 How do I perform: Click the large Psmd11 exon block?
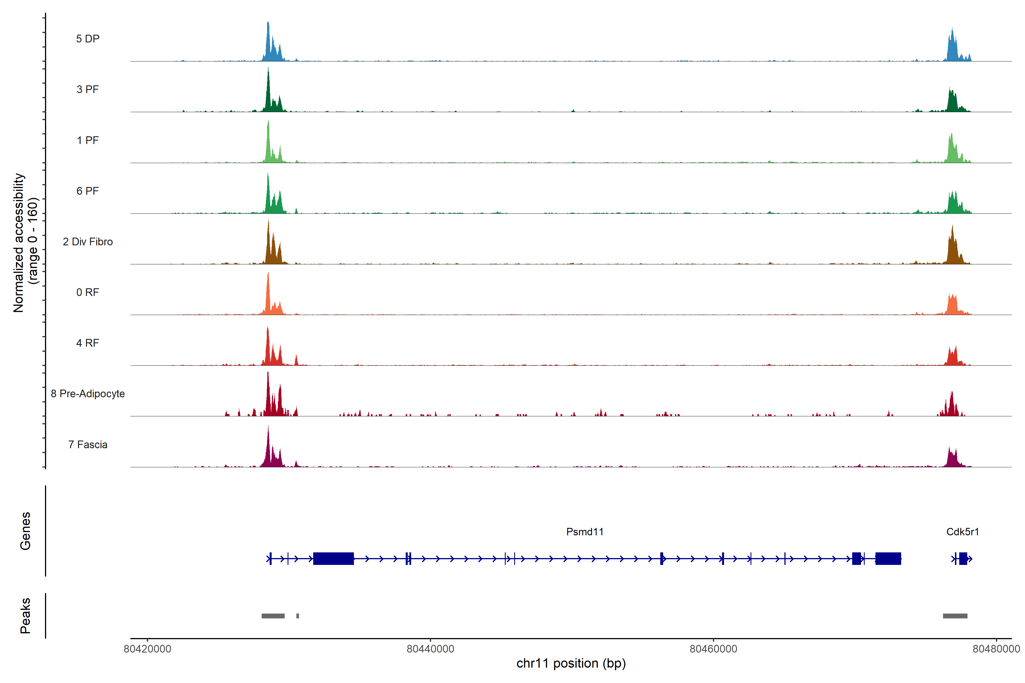pos(333,558)
